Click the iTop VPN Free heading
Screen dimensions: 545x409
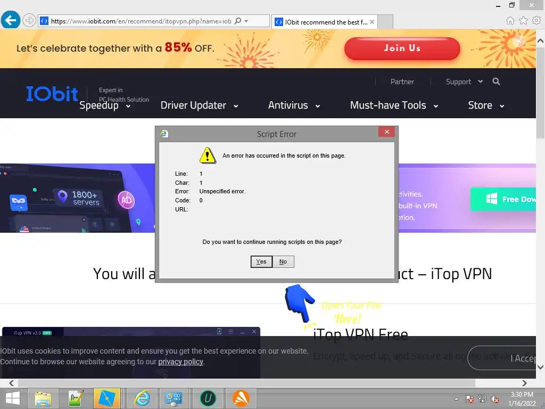[x=360, y=334]
